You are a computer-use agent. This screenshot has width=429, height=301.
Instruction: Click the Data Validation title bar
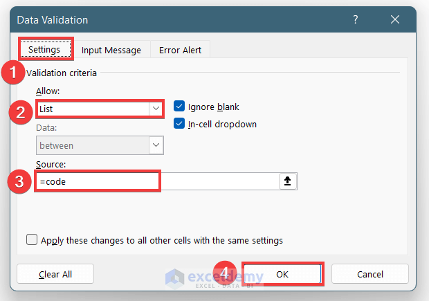point(173,19)
